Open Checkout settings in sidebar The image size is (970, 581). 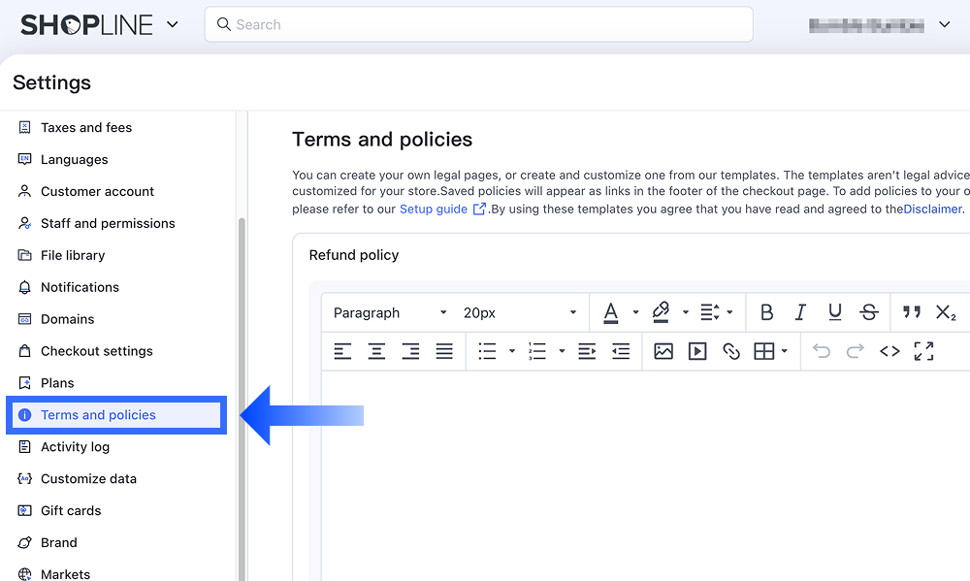(x=96, y=351)
